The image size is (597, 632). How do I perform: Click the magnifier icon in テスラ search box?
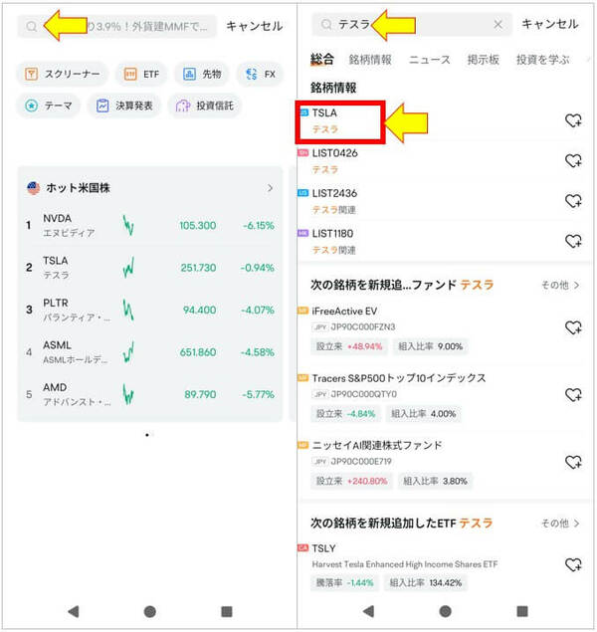[326, 25]
